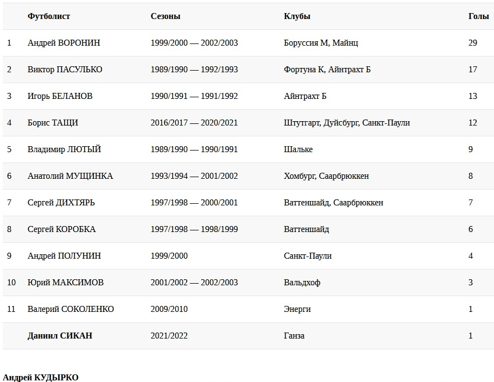Screen dimensions: 494x382
Task: Click the bold name Даниил СИКАН
Action: 60,336
